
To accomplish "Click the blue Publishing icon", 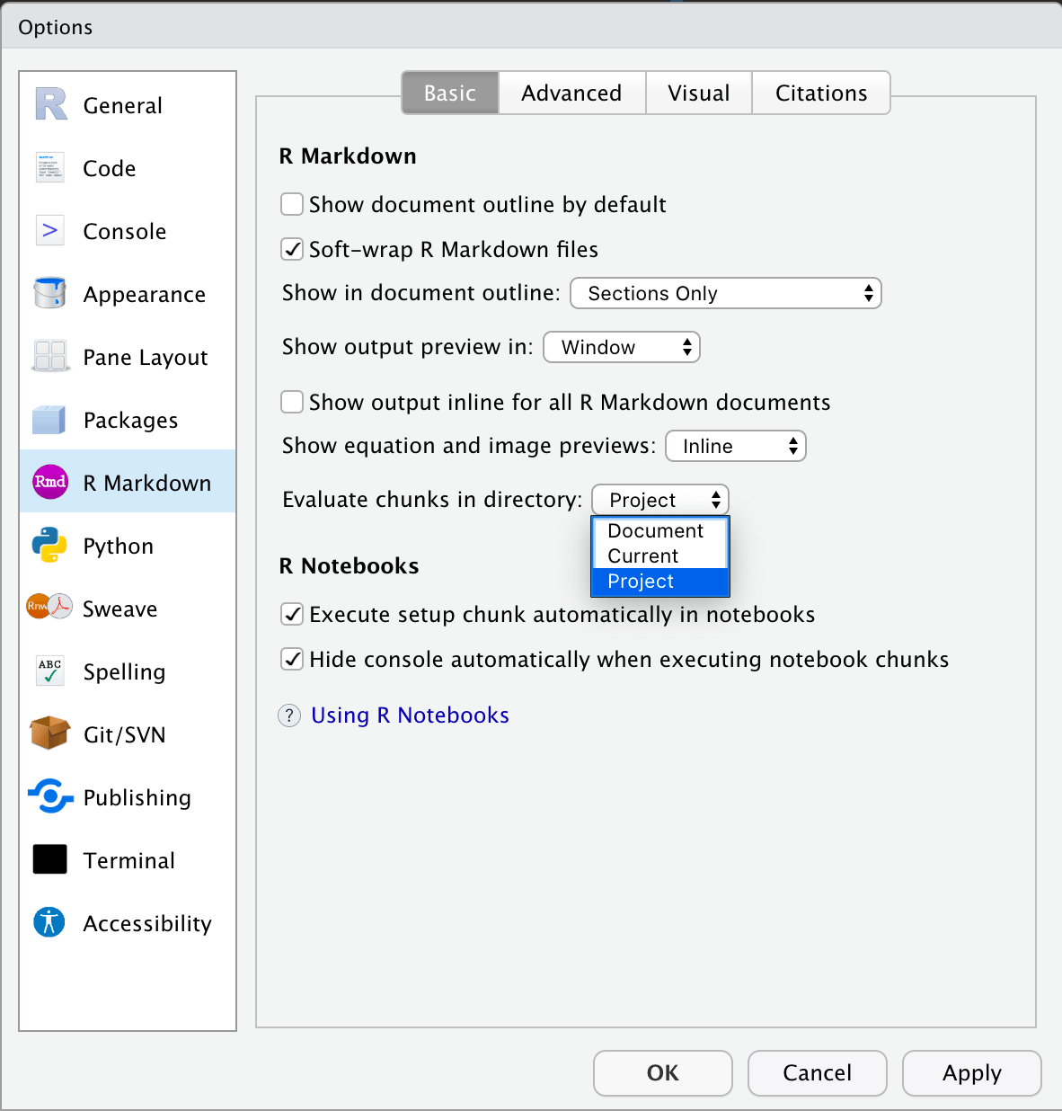I will point(50,795).
